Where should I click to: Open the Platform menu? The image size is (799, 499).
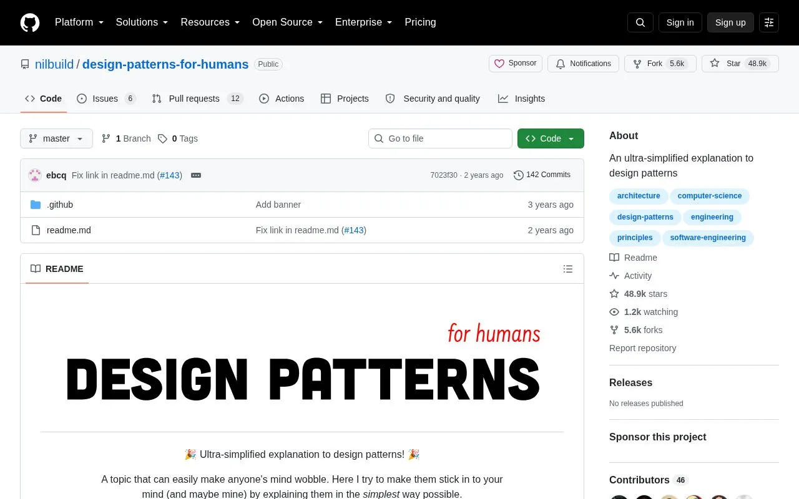[x=79, y=22]
